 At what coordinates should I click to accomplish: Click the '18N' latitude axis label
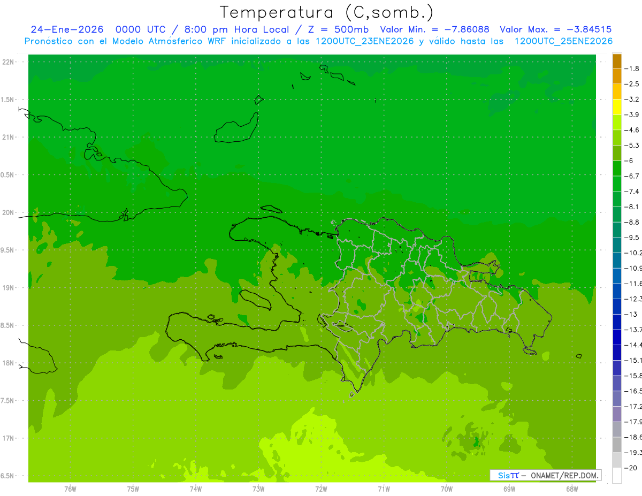8,363
